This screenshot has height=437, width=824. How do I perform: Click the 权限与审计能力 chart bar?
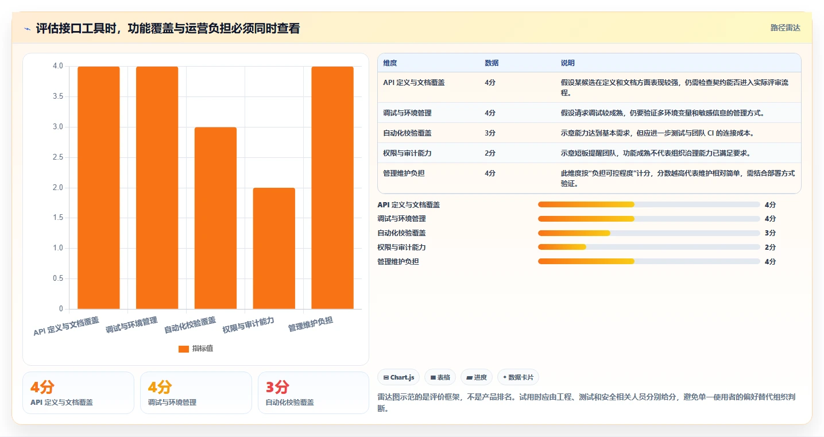click(274, 249)
